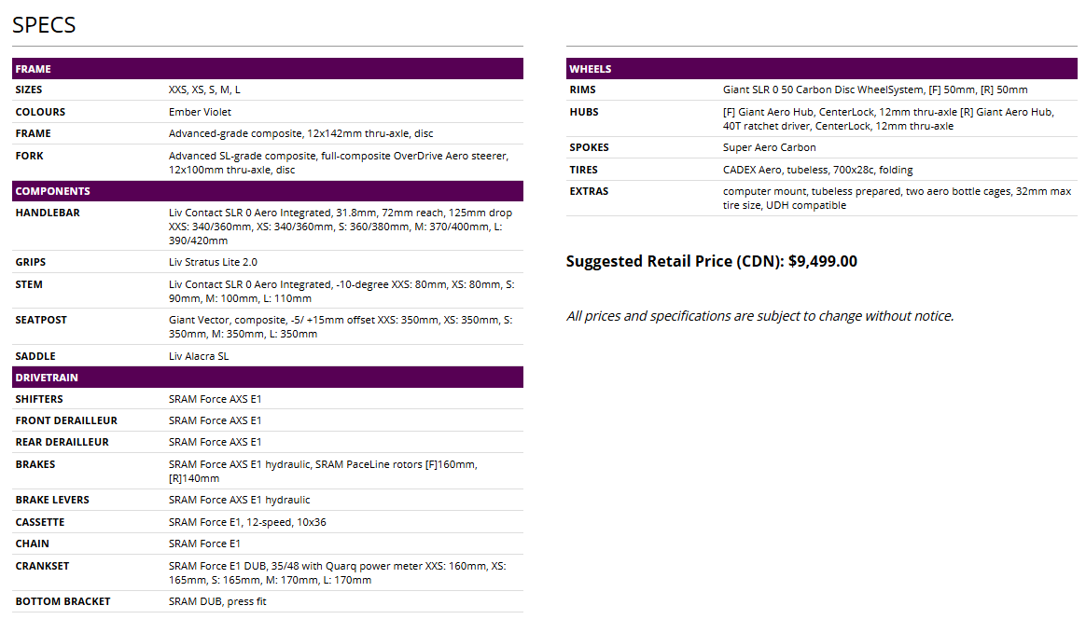This screenshot has height=633, width=1086.
Task: Click the COMPONENTS section header bar
Action: 267,191
